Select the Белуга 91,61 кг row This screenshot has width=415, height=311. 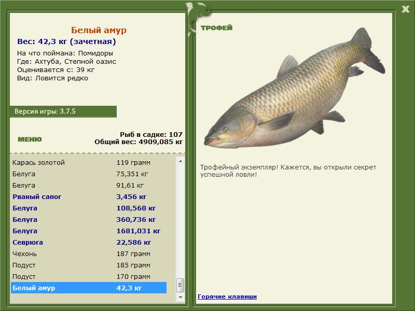click(89, 186)
